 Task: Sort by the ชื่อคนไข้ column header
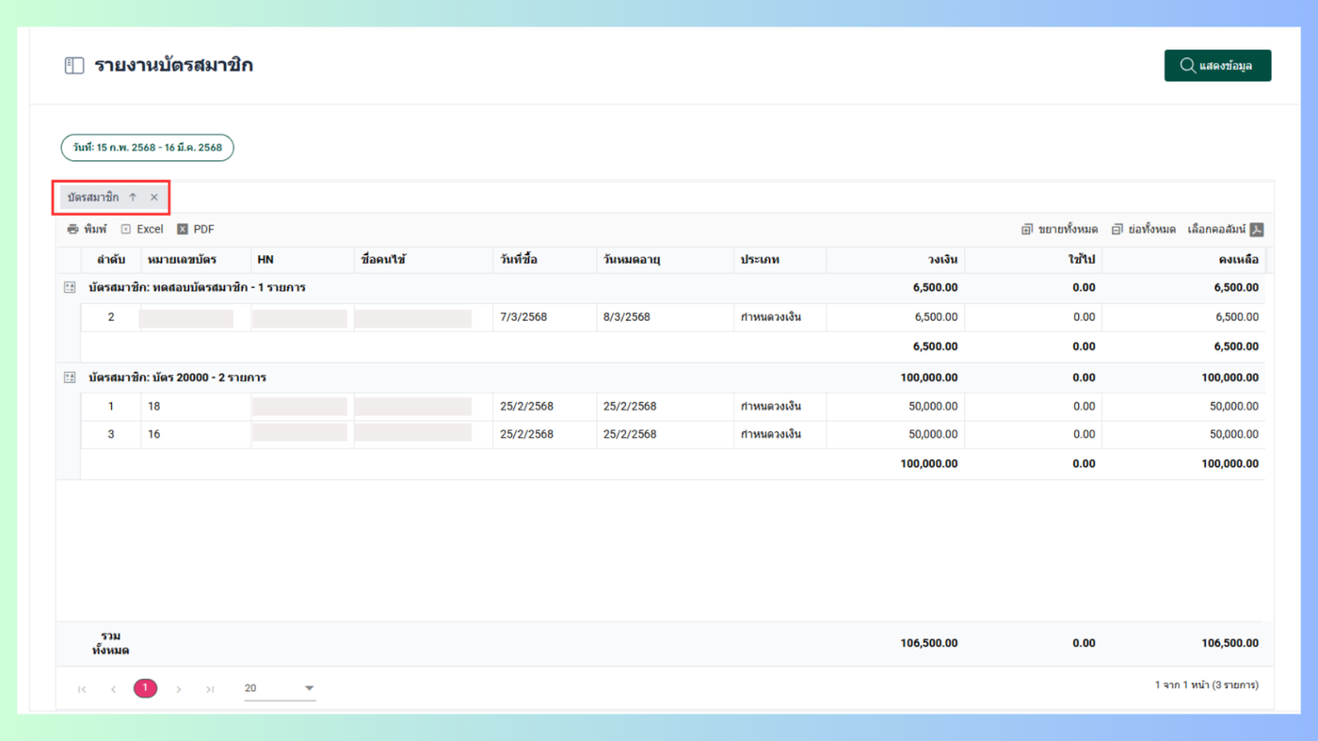tap(424, 260)
